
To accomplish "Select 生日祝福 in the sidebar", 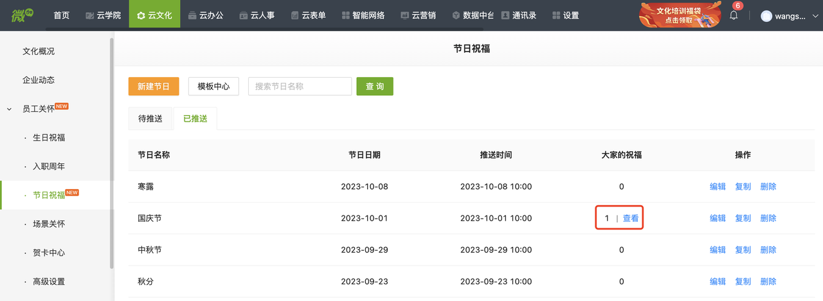I will (49, 138).
